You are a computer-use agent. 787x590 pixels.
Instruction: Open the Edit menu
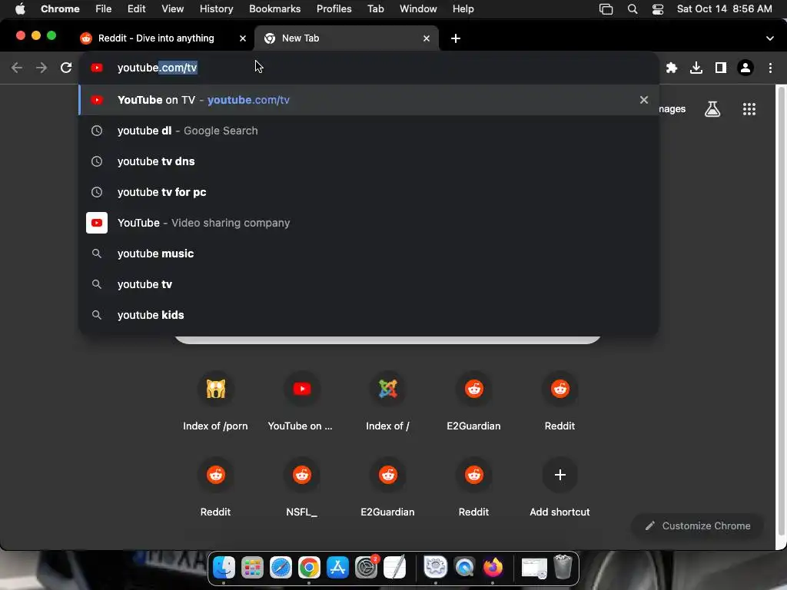point(136,8)
